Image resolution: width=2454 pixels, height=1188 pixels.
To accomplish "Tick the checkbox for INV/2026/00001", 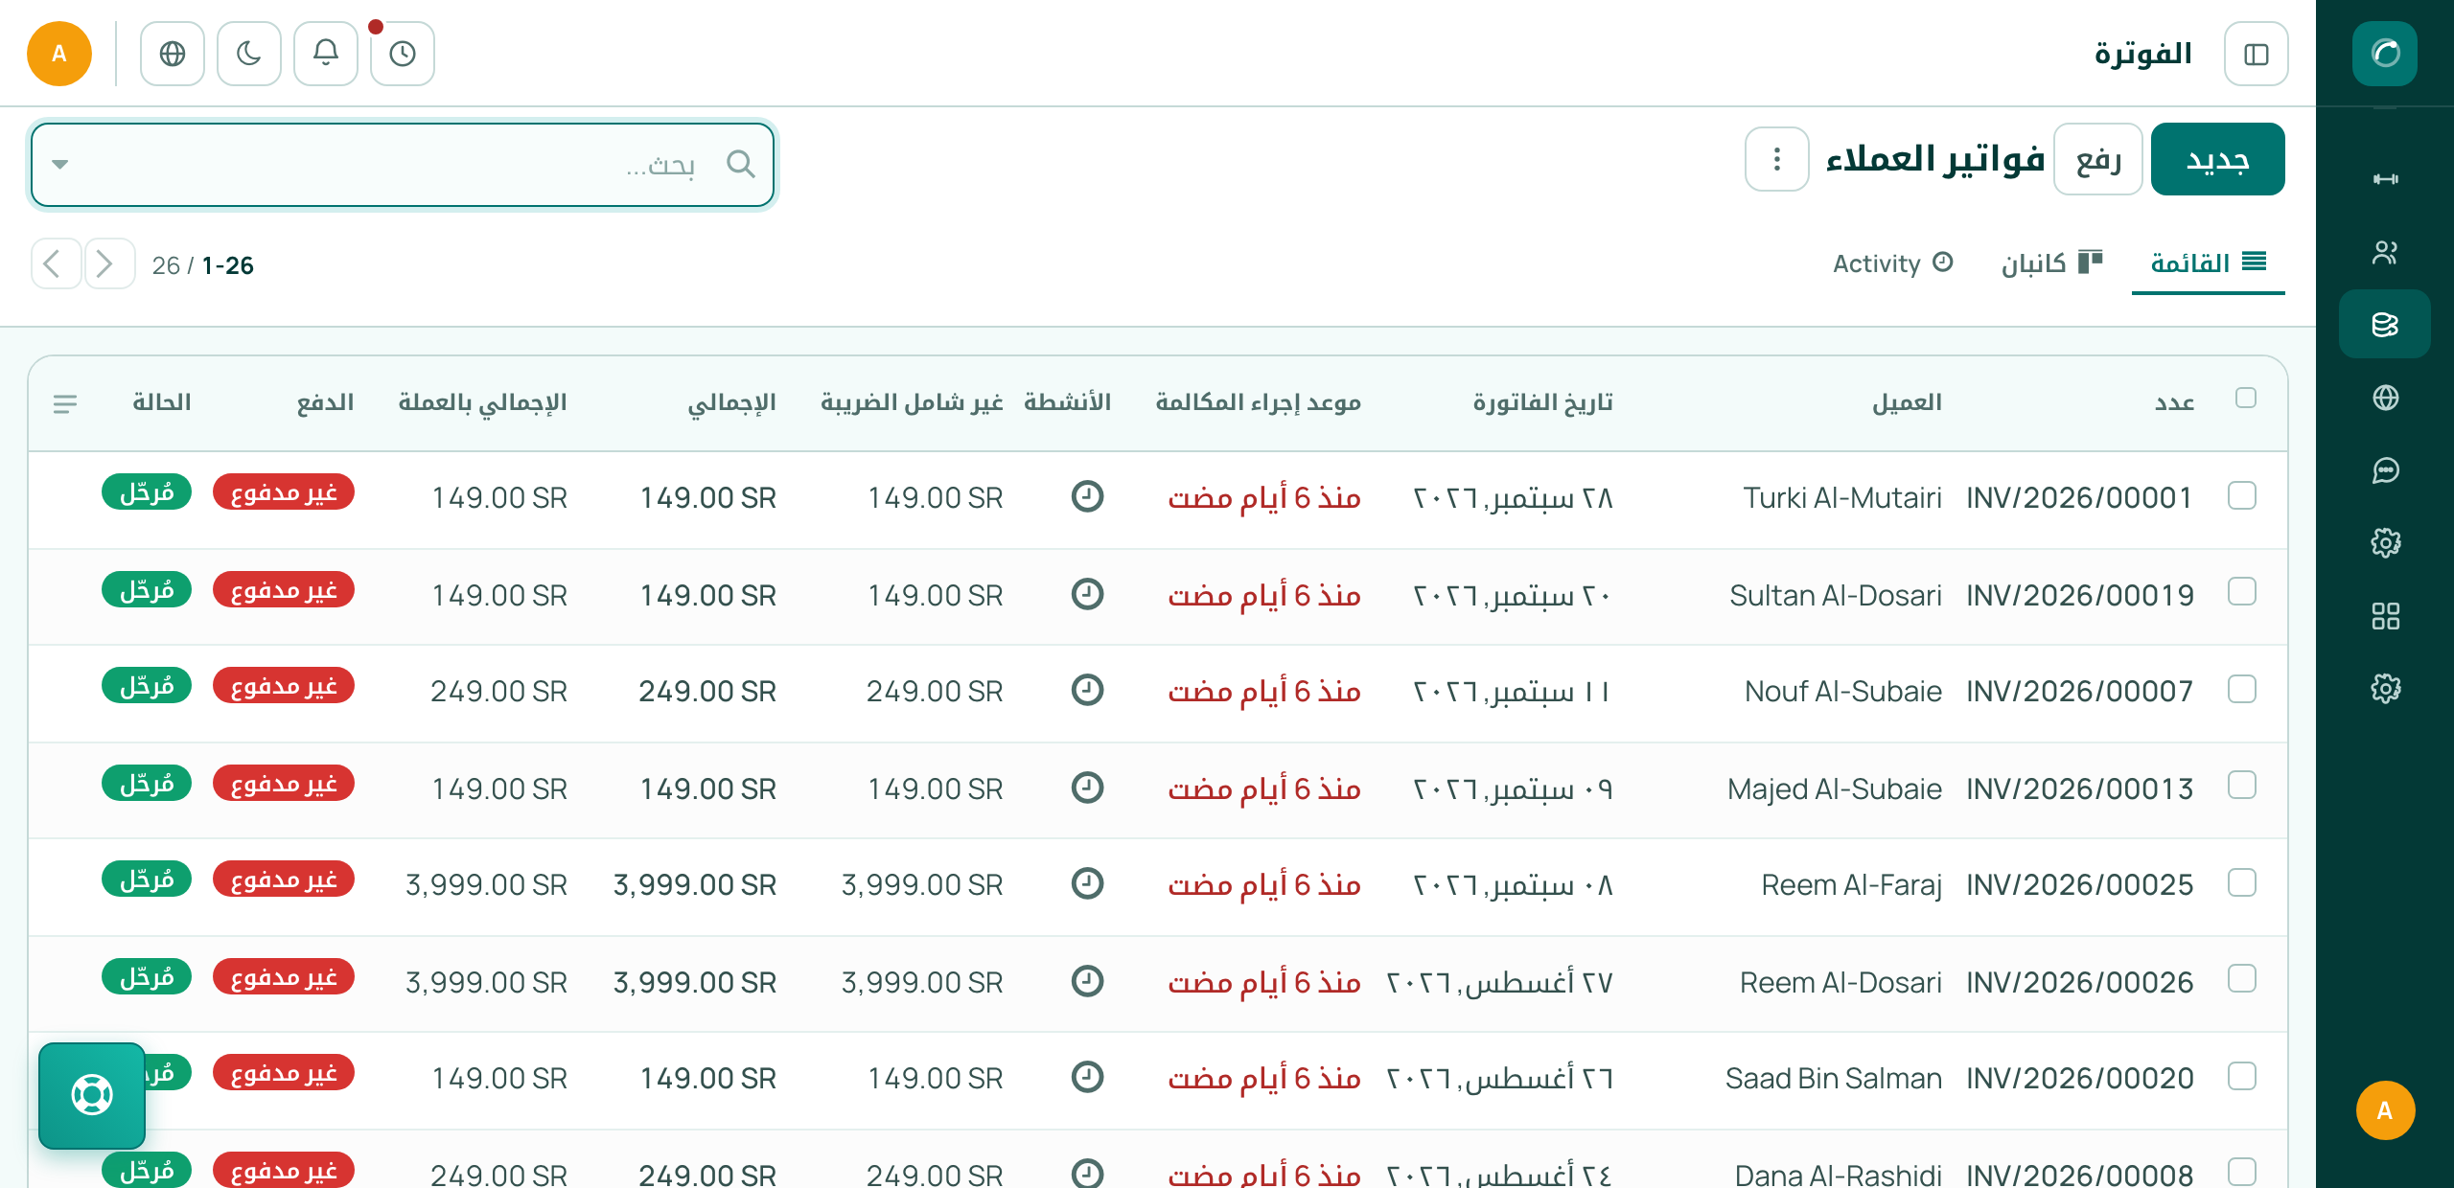I will tap(2241, 496).
